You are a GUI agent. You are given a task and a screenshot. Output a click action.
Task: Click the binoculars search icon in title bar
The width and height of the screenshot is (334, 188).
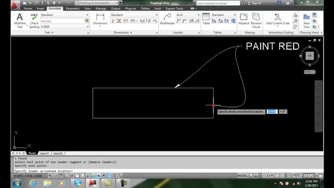pos(243,3)
